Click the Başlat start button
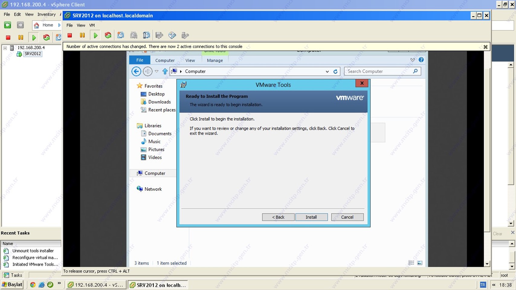The image size is (516, 290). (x=12, y=285)
